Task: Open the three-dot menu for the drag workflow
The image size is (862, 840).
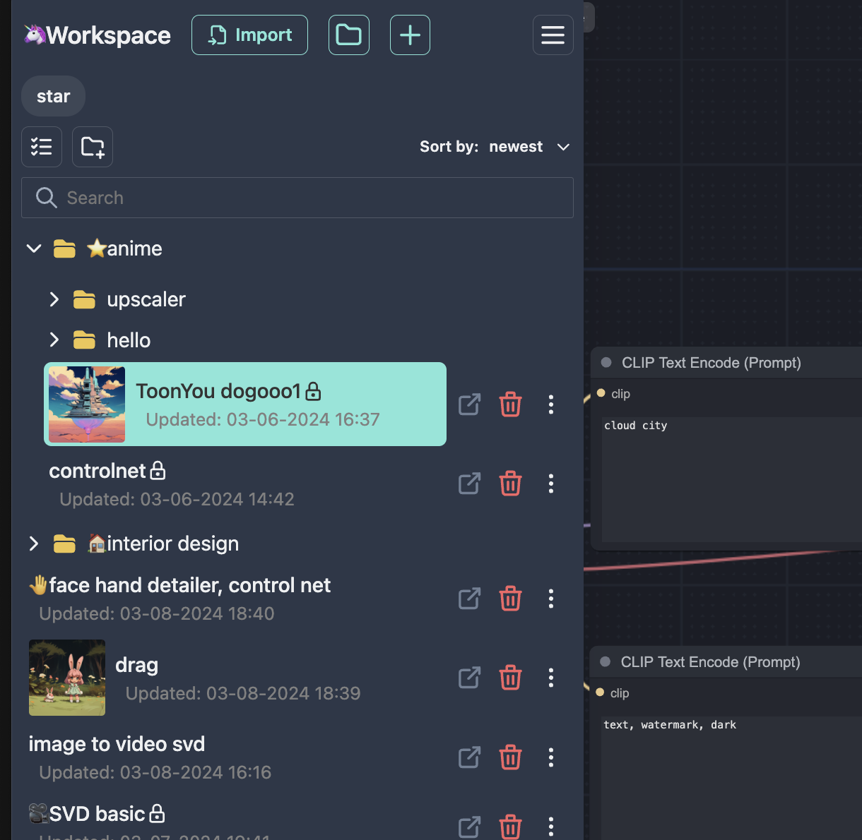Action: pos(550,678)
